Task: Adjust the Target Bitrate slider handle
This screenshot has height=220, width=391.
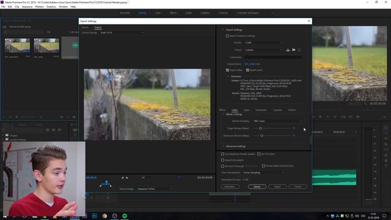Action: click(x=260, y=128)
